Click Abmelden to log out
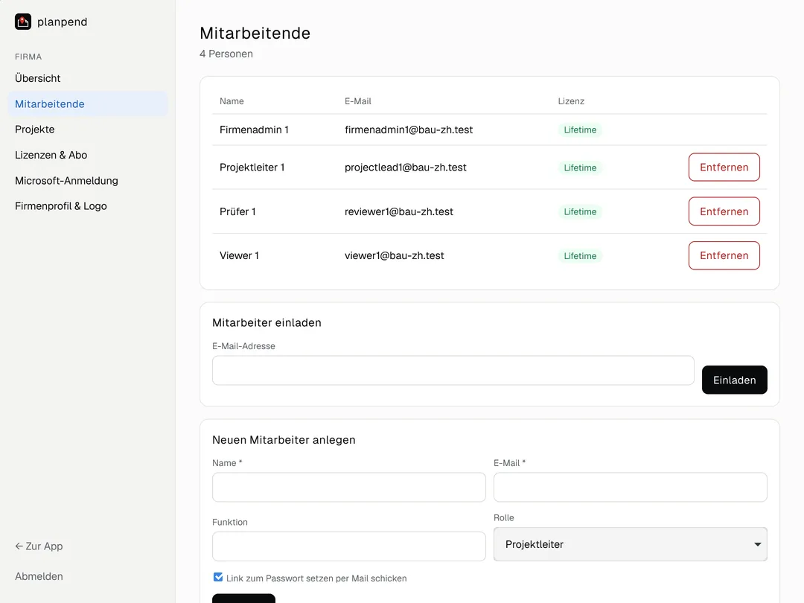Image resolution: width=804 pixels, height=603 pixels. click(39, 576)
